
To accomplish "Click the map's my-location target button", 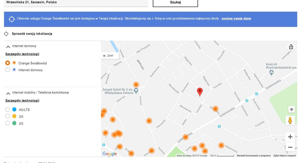I will 291,109.
